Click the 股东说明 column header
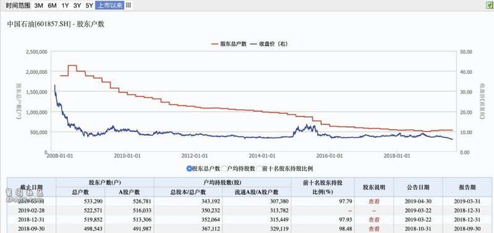 (374, 187)
